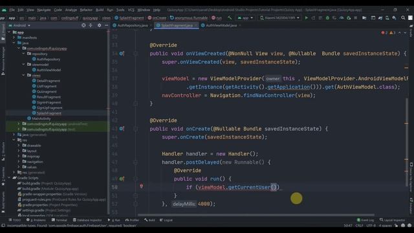This screenshot has width=414, height=233.
Task: Run the app with the green play button
Action: (x=306, y=18)
